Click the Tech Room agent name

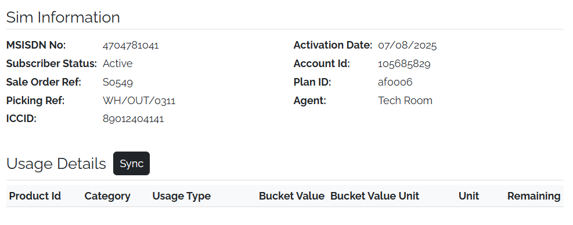[405, 101]
